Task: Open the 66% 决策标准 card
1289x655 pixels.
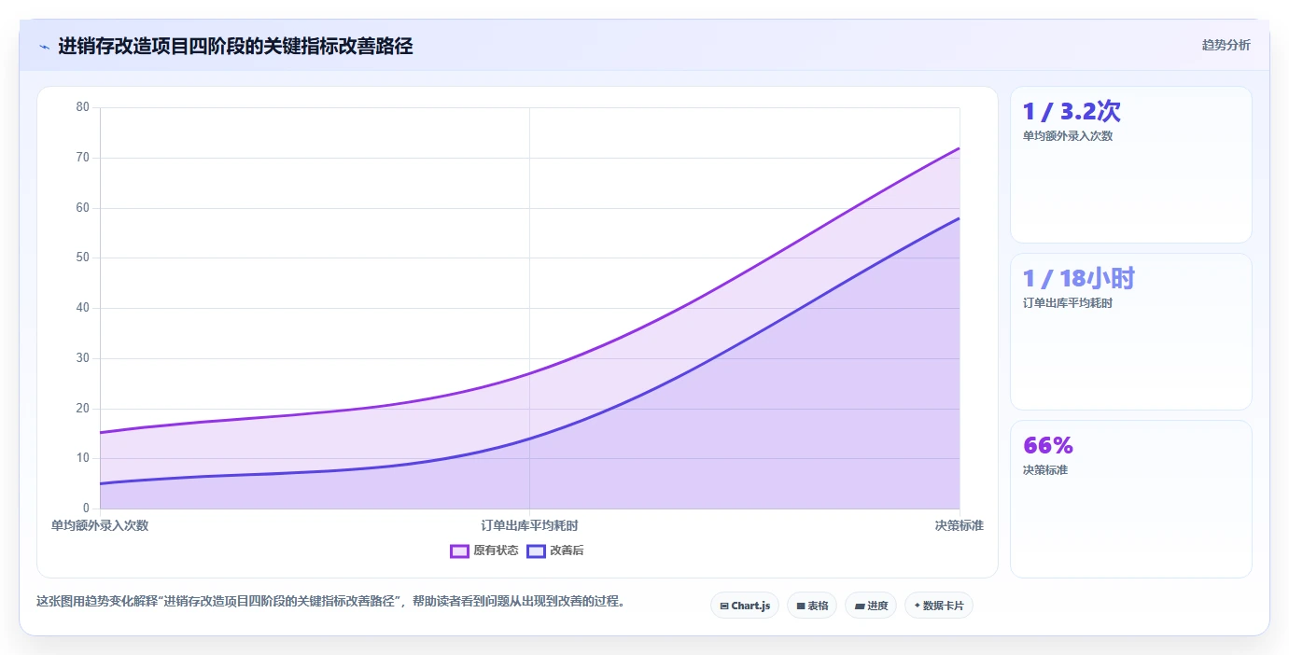Action: [1130, 499]
